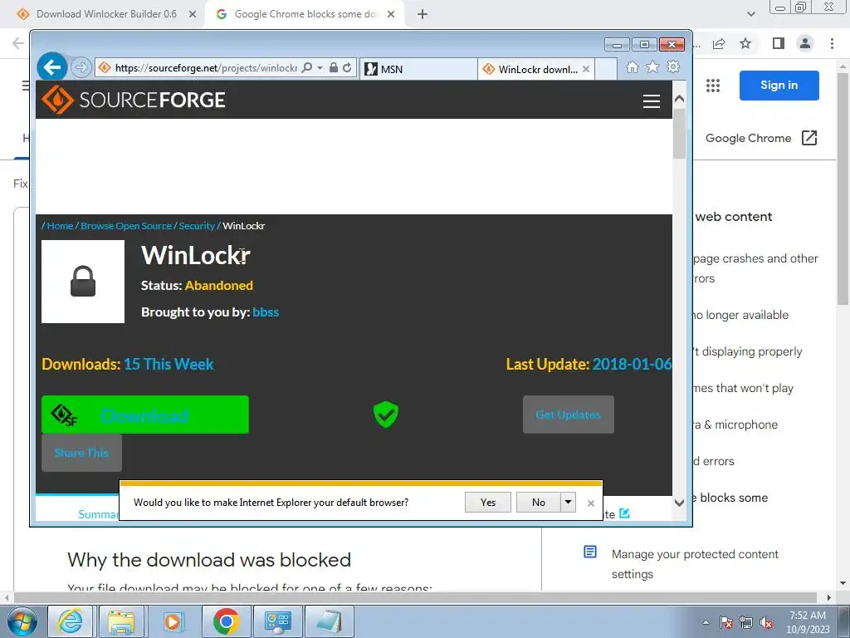The image size is (850, 638).
Task: Click the Chrome back arrow
Action: click(18, 43)
